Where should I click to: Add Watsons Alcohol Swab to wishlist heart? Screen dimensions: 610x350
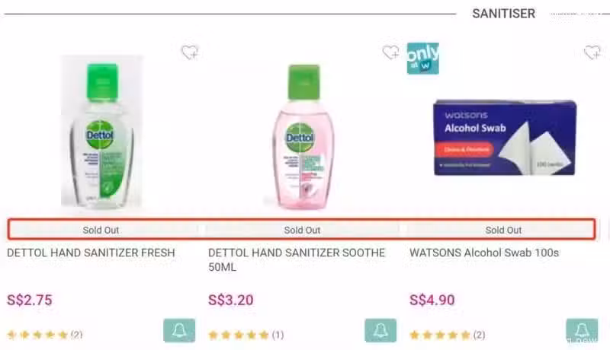coord(592,52)
